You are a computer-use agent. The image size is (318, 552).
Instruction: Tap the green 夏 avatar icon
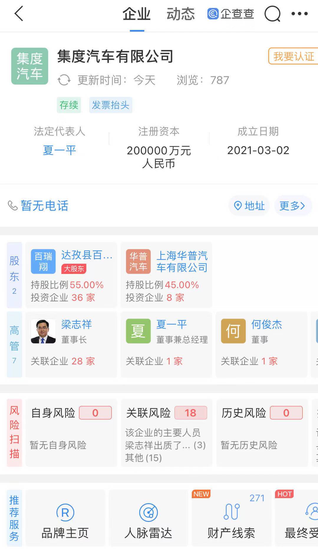tap(138, 331)
